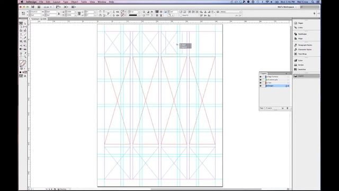Toggle lock on 6 column grid layer
Viewport: 339px width, 191px height.
click(263, 80)
